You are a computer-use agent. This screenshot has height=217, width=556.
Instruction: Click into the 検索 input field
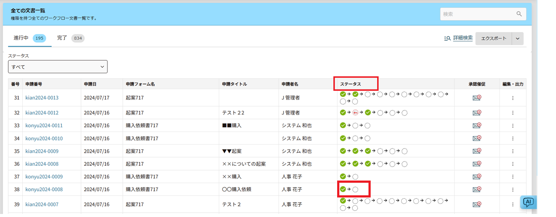click(478, 14)
